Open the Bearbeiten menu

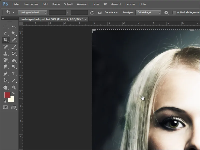31,4
